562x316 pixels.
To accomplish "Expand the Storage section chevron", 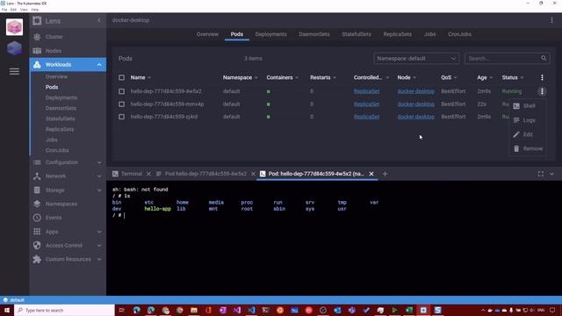I will [x=99, y=190].
